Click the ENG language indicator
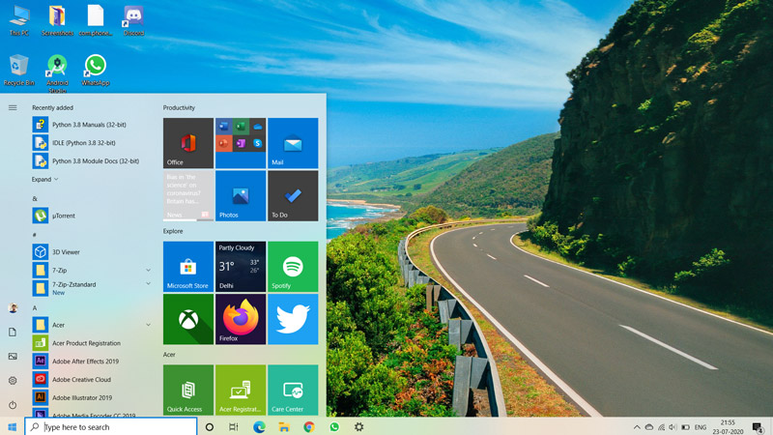The height and width of the screenshot is (435, 773). point(700,427)
